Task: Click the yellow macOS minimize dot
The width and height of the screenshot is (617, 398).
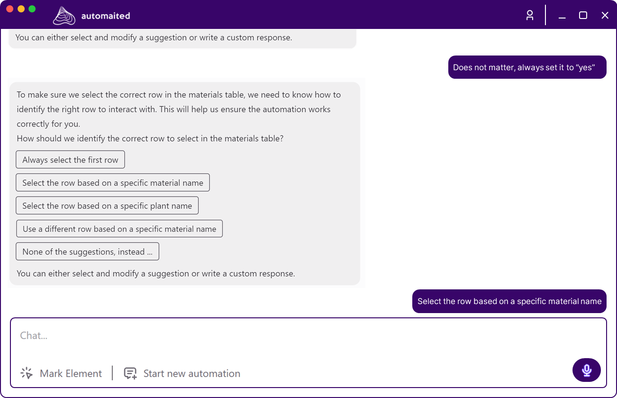Action: (x=21, y=9)
